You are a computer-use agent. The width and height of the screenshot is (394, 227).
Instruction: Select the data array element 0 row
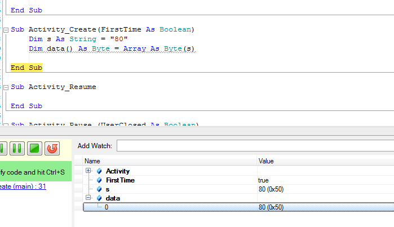tap(169, 207)
